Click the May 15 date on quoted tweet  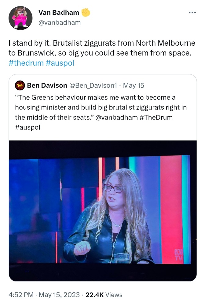point(134,85)
